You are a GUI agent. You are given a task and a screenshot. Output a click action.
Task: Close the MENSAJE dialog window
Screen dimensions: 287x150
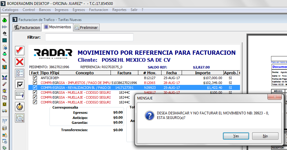pos(274,97)
